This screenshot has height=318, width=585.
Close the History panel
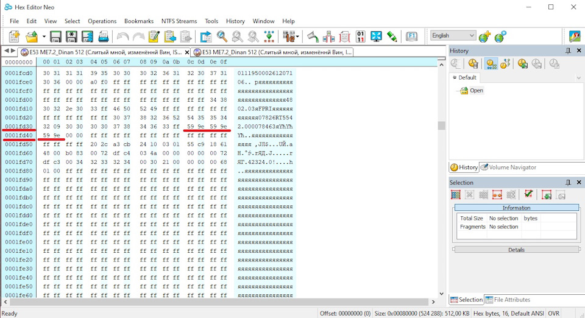579,51
